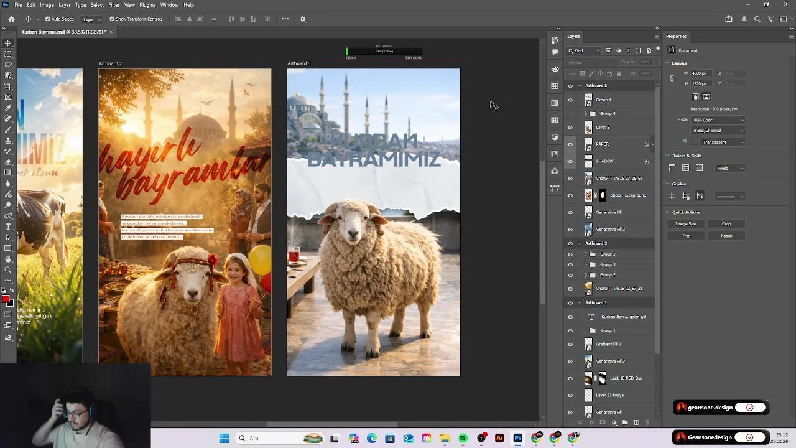Toggle visibility of Artboard 1
The height and width of the screenshot is (448, 796).
click(570, 303)
